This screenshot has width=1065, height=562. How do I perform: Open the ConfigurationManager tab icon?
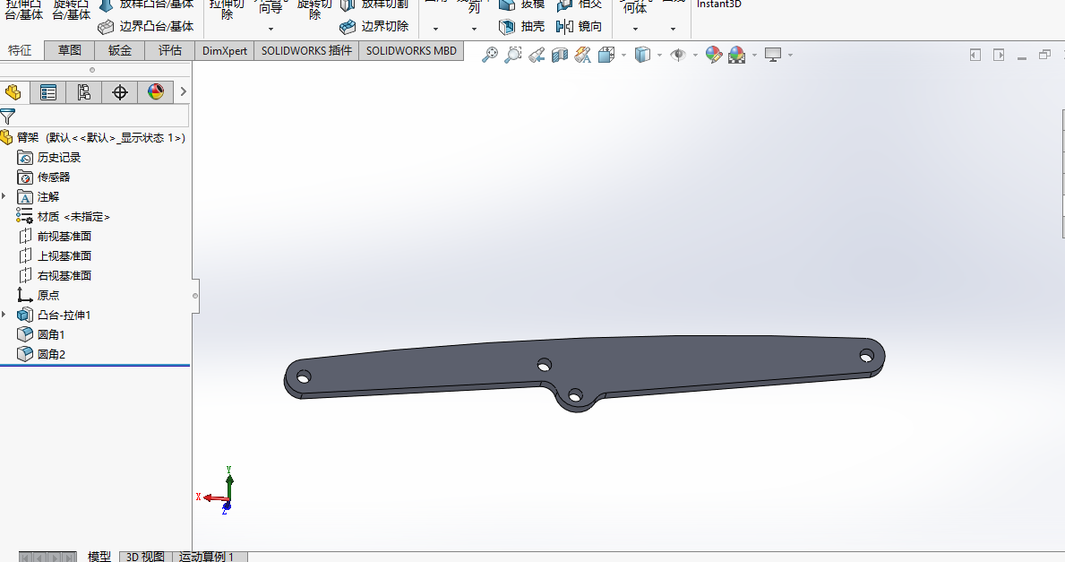click(83, 92)
